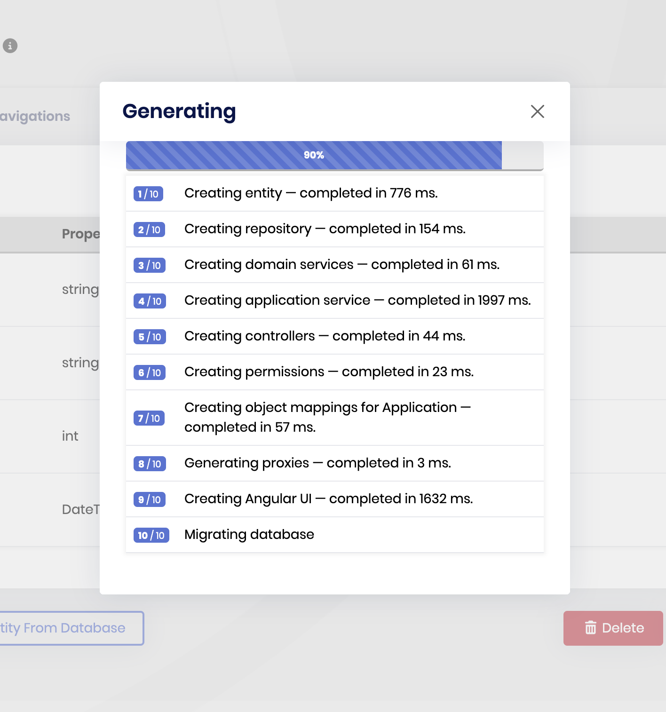This screenshot has width=666, height=712.
Task: Close the Generating dialog
Action: click(x=537, y=111)
